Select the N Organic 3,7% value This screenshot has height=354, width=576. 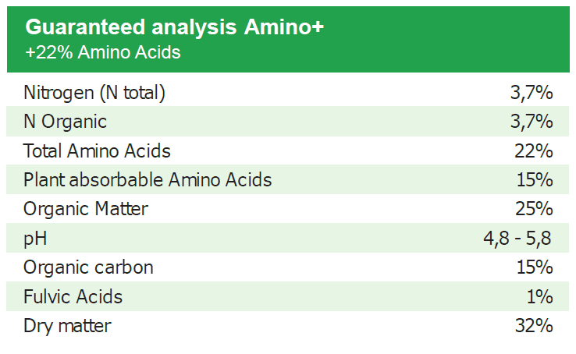(532, 122)
